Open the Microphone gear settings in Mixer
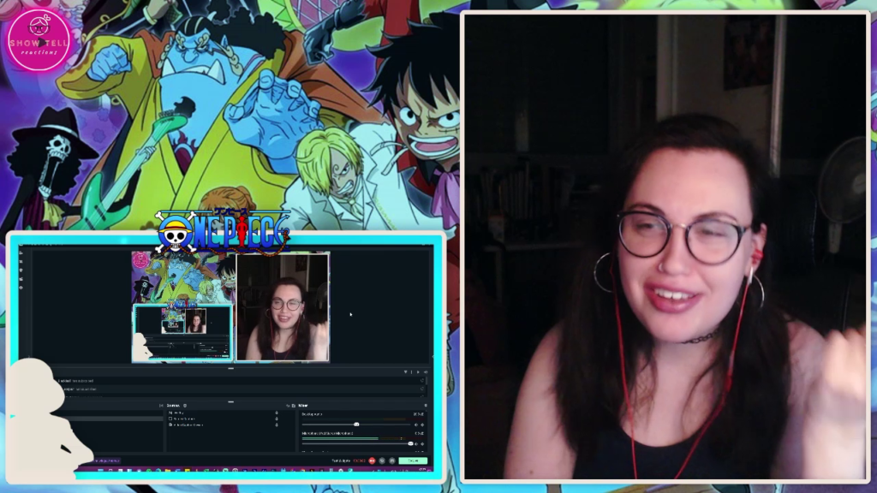Image resolution: width=877 pixels, height=493 pixels. pyautogui.click(x=421, y=444)
